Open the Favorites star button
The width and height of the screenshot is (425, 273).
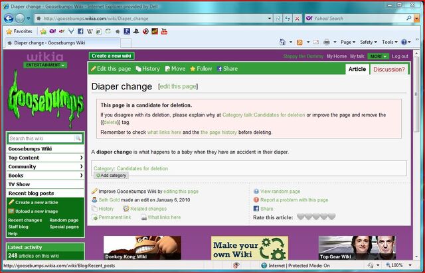[x=19, y=31]
